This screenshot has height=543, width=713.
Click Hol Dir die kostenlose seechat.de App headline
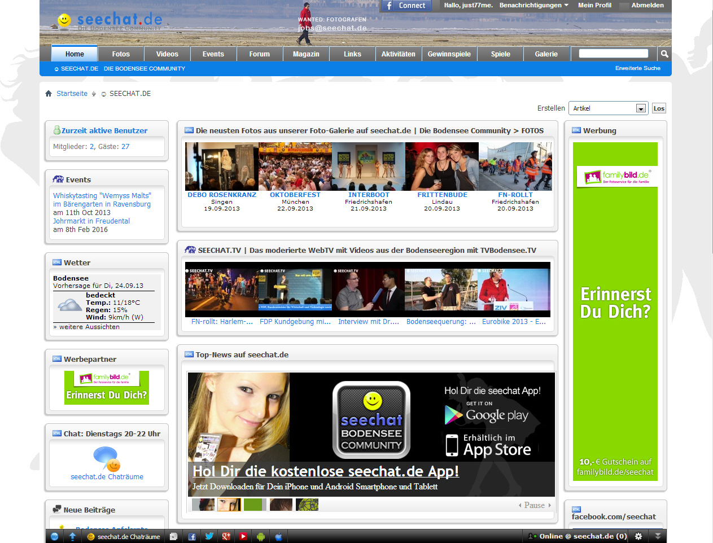click(x=326, y=471)
